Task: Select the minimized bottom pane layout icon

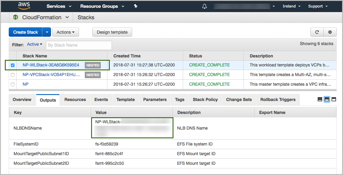Action: pos(320,100)
